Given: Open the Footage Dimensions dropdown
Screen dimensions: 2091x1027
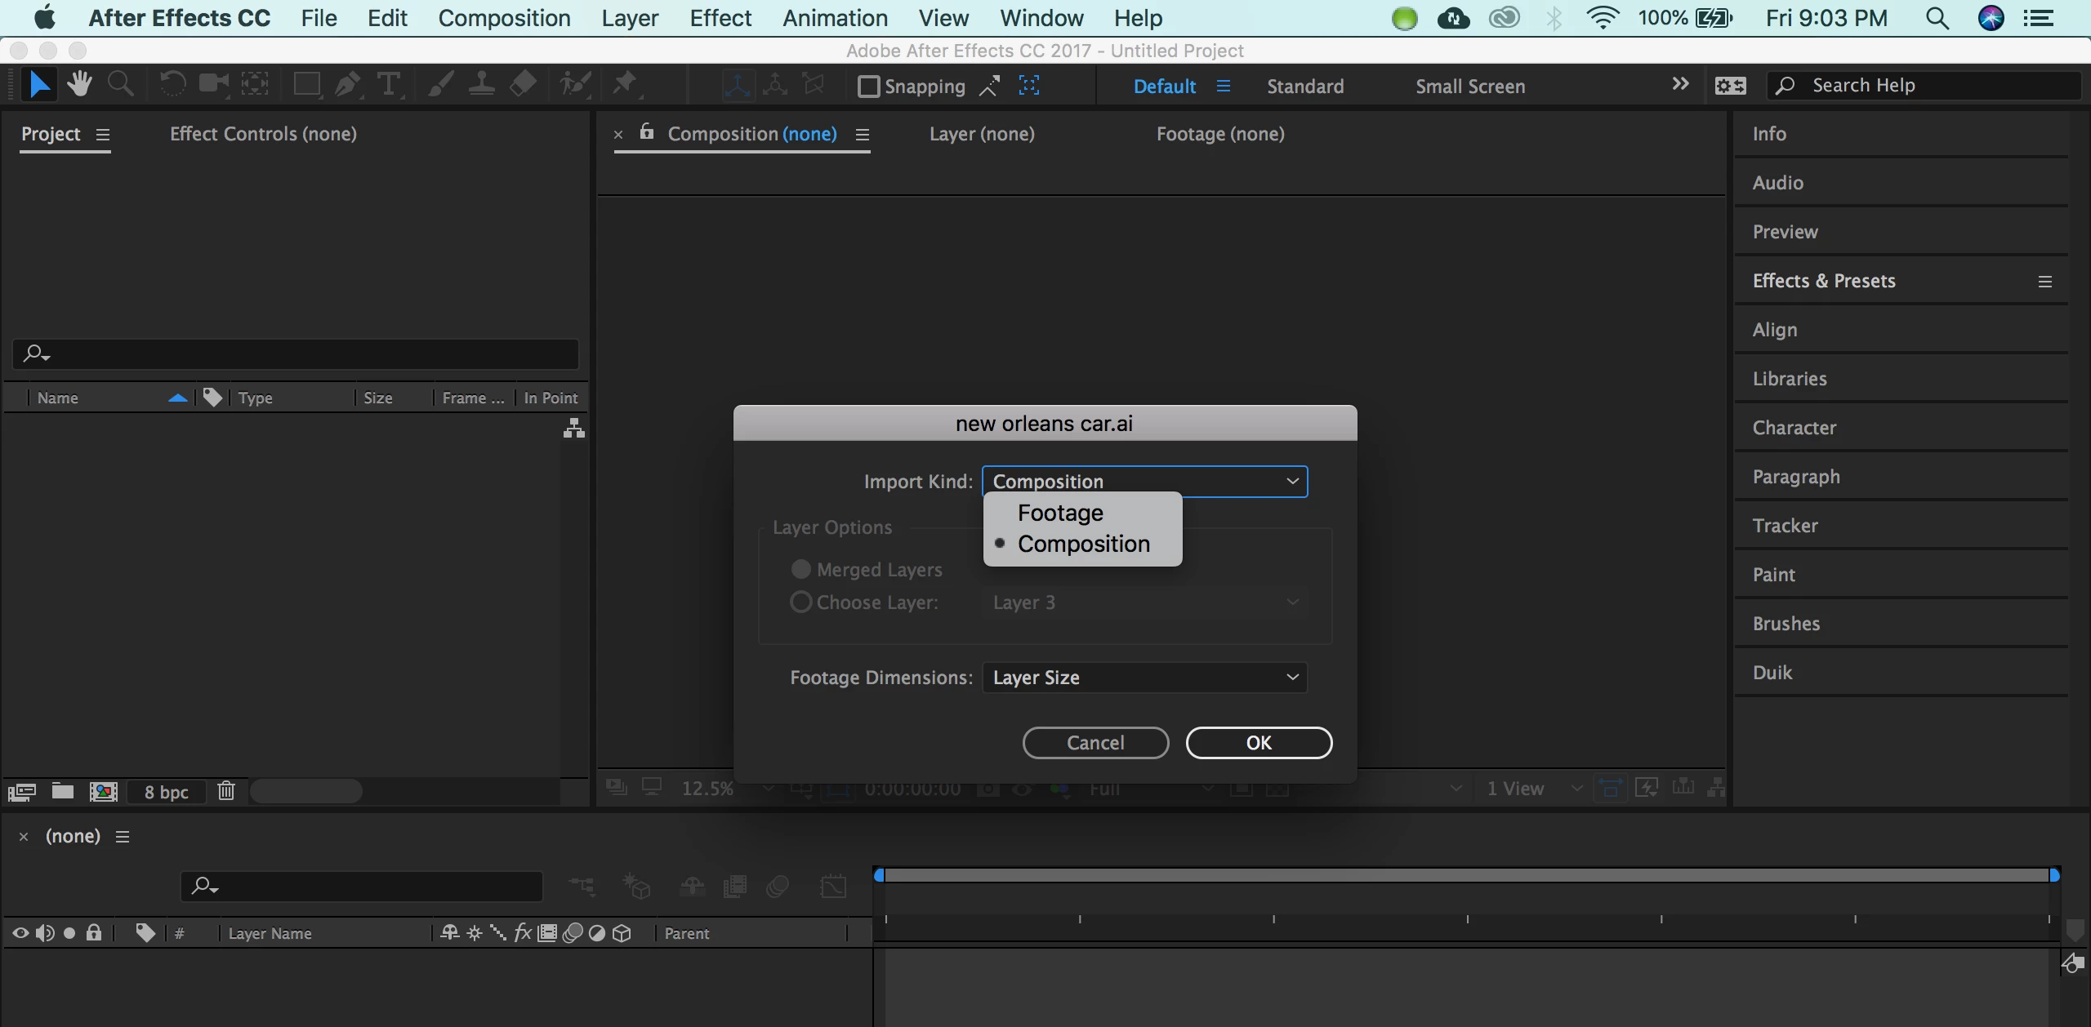Looking at the screenshot, I should pyautogui.click(x=1144, y=678).
